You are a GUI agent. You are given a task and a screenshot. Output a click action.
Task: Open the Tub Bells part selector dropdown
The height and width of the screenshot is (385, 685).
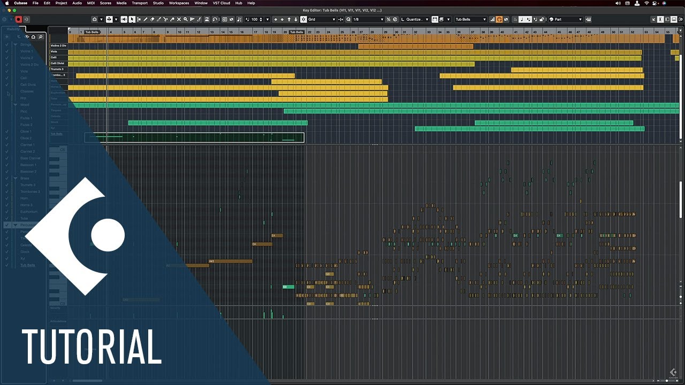(471, 19)
